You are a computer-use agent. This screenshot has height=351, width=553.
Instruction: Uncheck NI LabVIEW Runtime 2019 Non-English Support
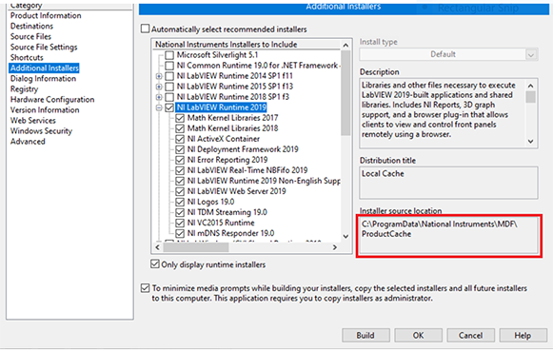(x=180, y=181)
